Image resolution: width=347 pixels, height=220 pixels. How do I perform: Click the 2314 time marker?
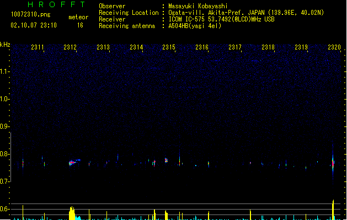[x=136, y=47]
